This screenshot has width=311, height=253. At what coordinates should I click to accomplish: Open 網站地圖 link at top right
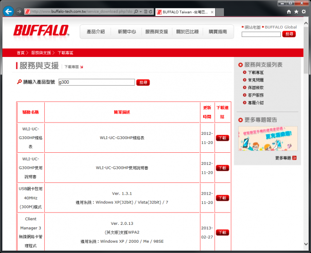point(252,27)
